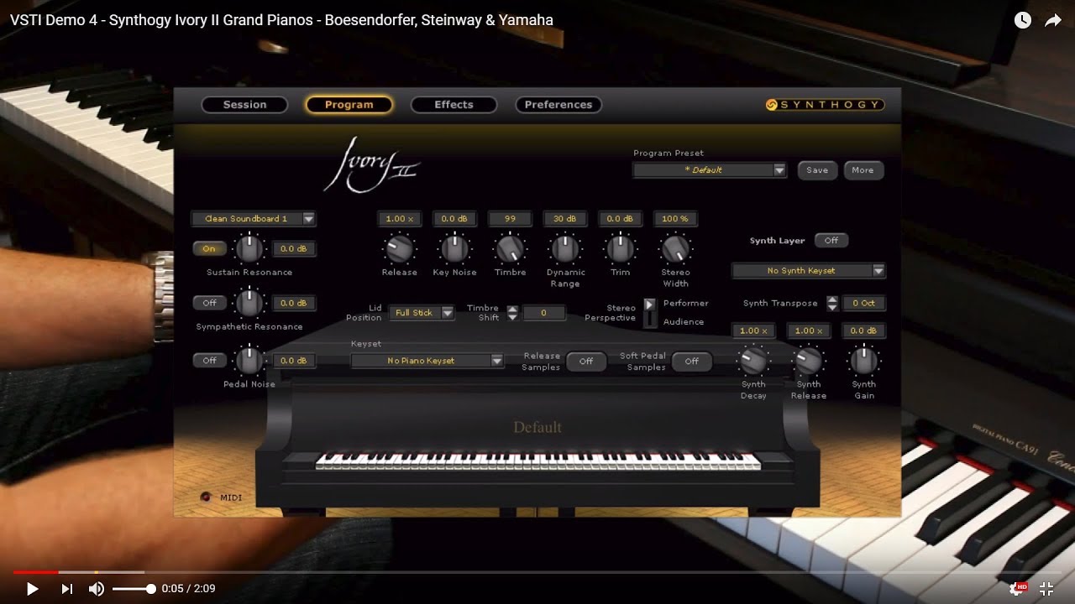Open the Clean Soundboard 1 dropdown
The image size is (1075, 604).
(253, 219)
